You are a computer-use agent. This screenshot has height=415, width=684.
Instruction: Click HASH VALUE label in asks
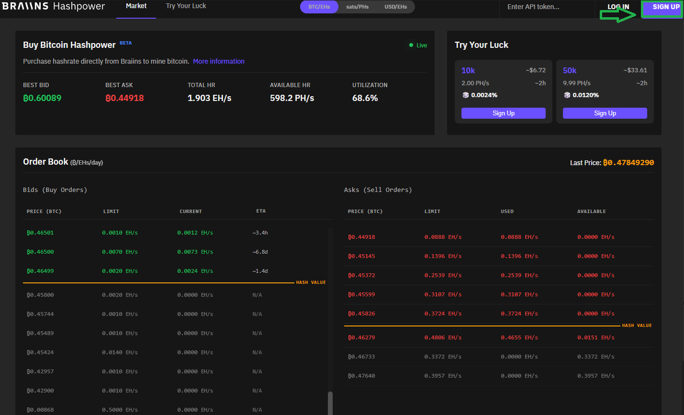coord(637,325)
